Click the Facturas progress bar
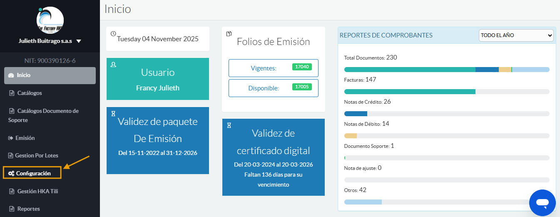This screenshot has height=217, width=560. click(x=446, y=92)
